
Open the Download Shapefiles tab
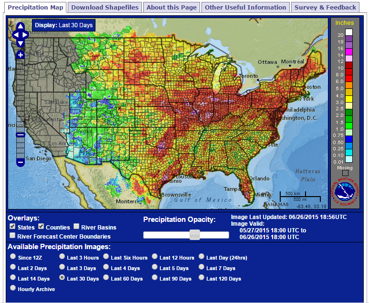pyautogui.click(x=105, y=7)
